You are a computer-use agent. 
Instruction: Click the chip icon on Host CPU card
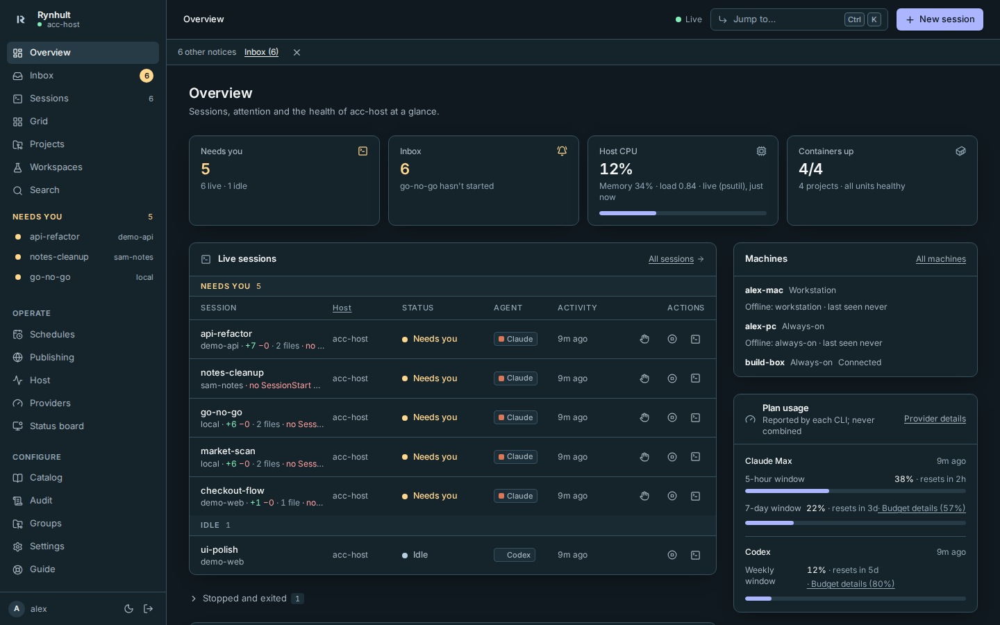[x=762, y=151]
